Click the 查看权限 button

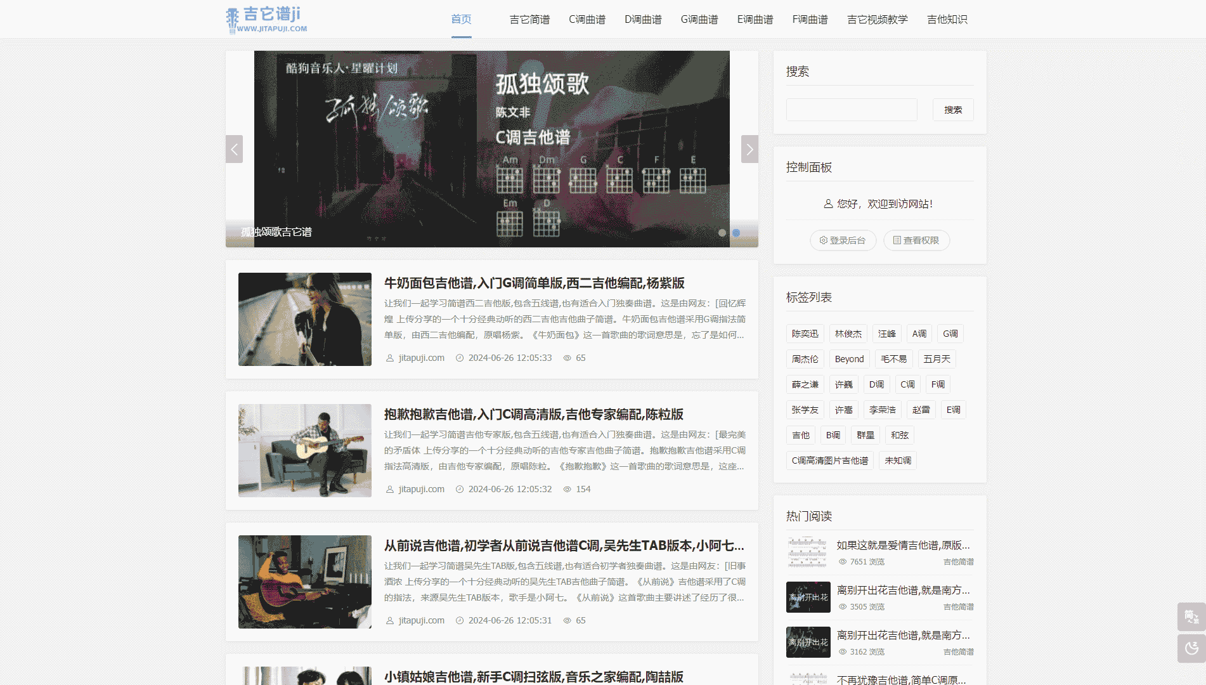[x=916, y=240]
